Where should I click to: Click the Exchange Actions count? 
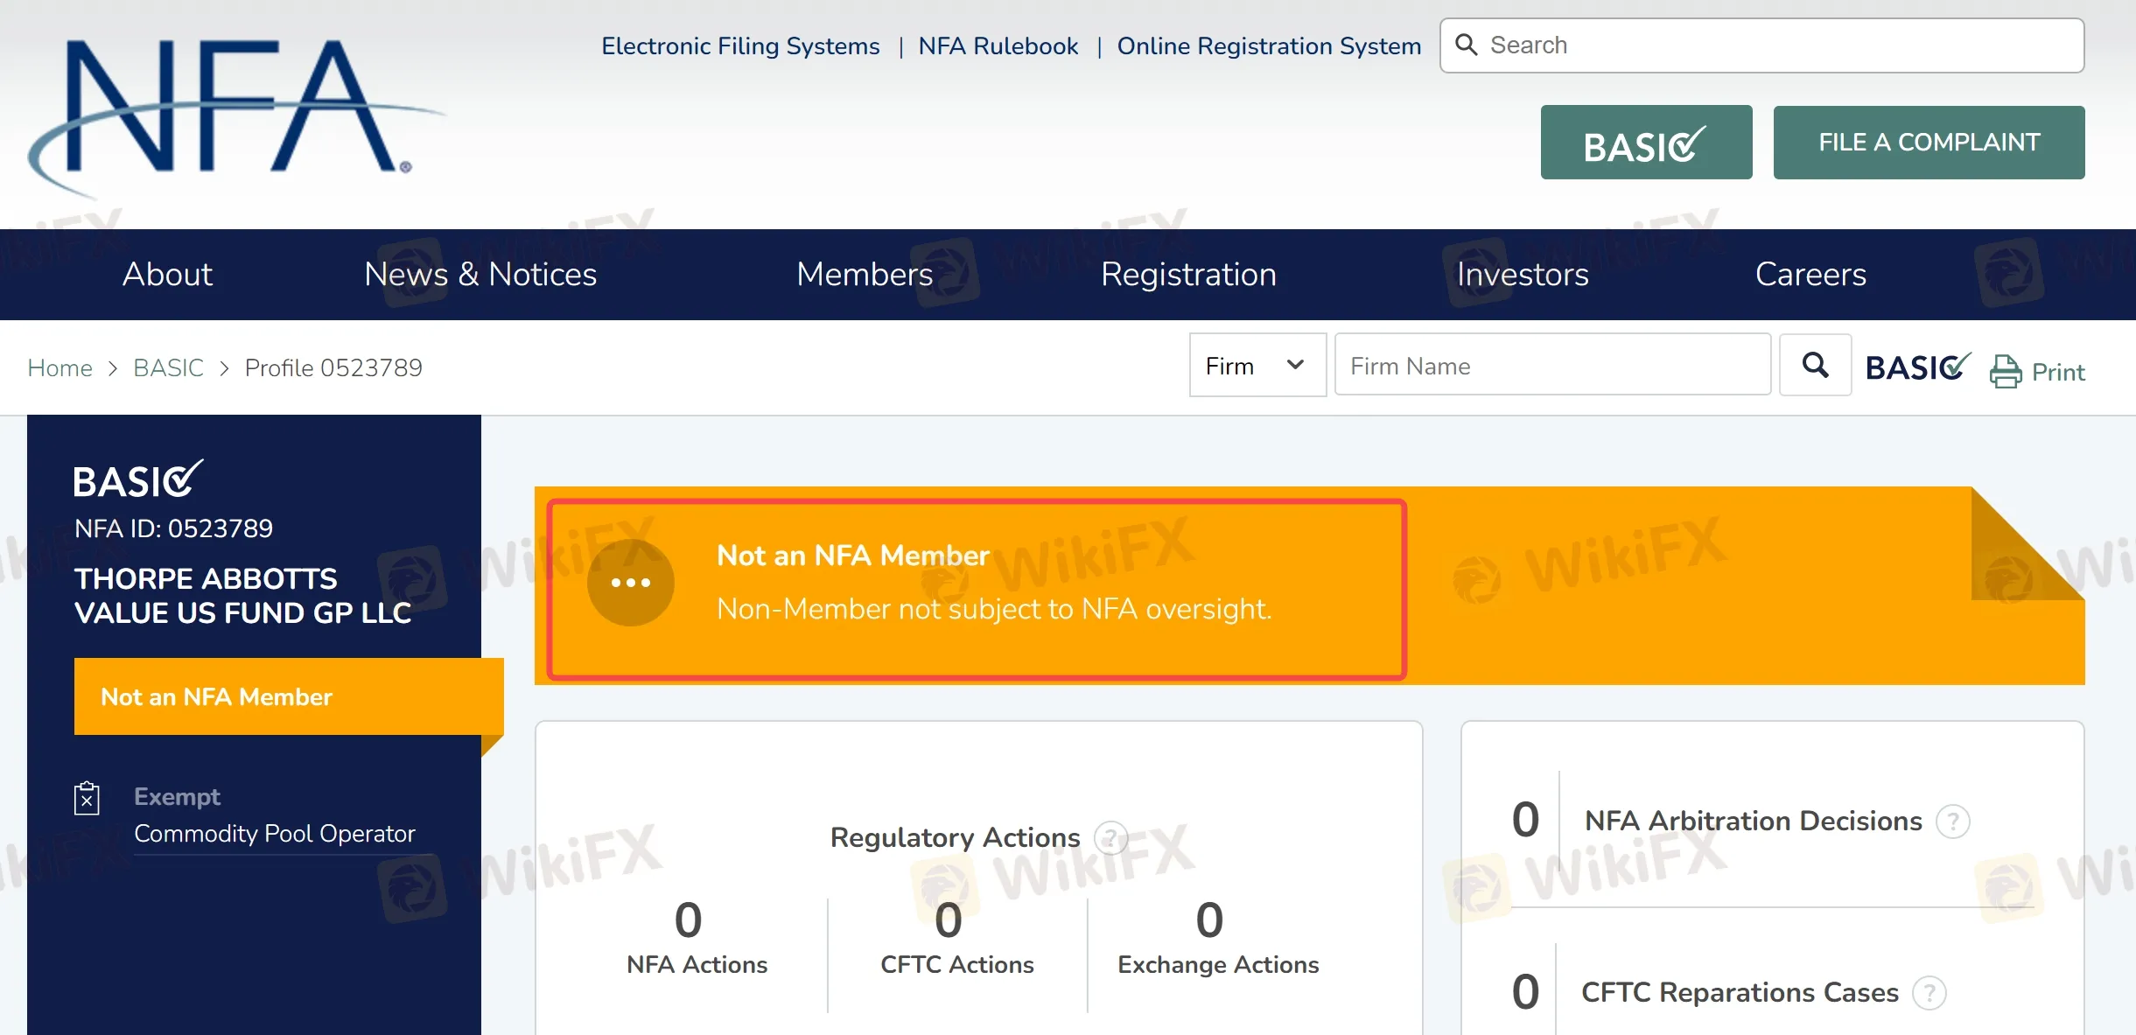coord(1209,920)
